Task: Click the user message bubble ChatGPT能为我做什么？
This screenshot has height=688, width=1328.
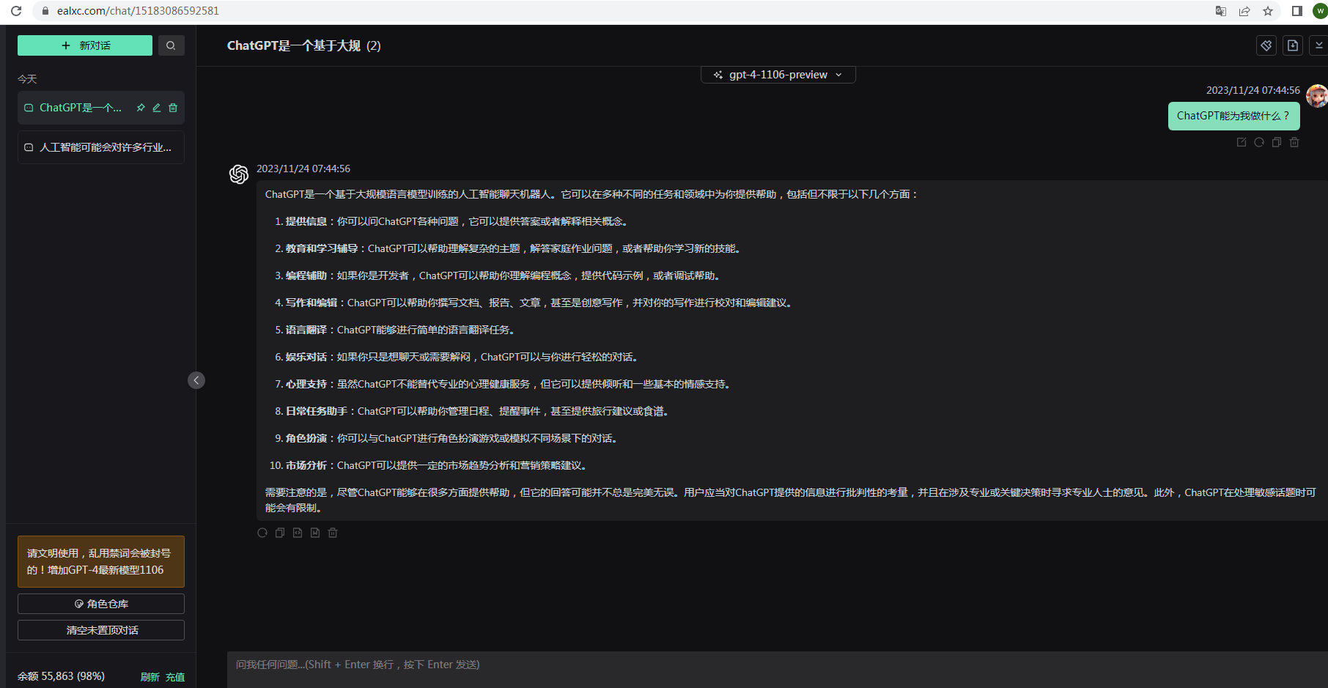Action: (x=1233, y=116)
